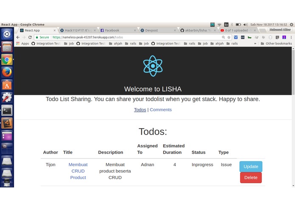The width and height of the screenshot is (295, 209).
Task: Open Ubuntu Software Center from dock
Action: click(x=7, y=85)
